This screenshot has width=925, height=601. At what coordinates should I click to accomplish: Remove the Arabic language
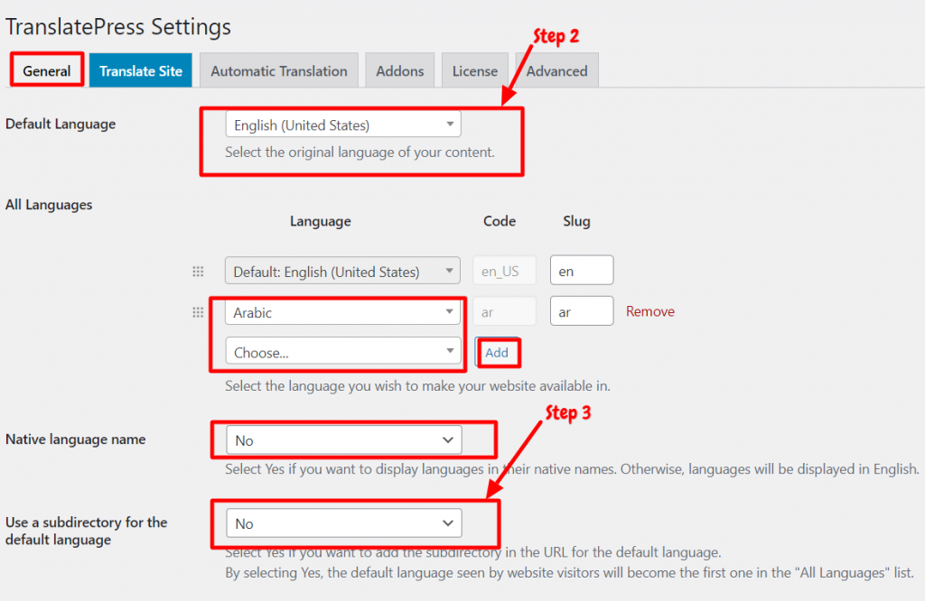tap(650, 311)
